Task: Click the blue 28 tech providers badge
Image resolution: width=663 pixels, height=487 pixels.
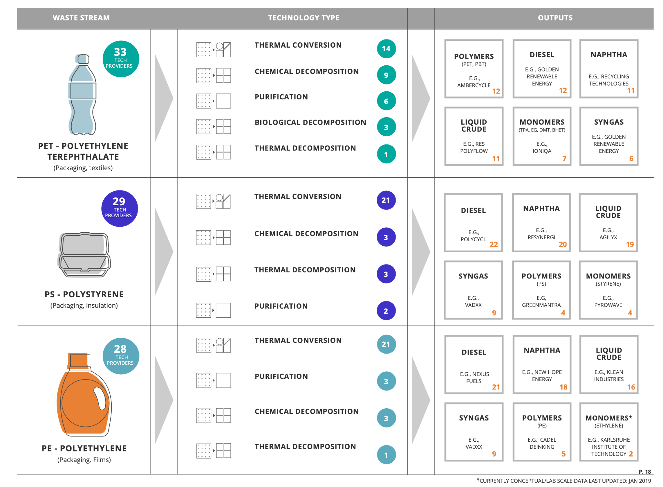Action: tap(121, 356)
